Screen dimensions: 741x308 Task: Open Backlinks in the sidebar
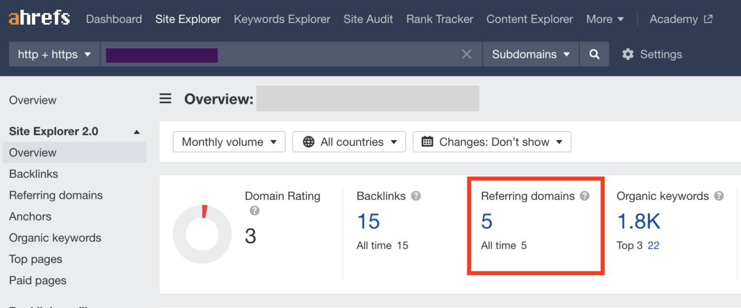pos(33,174)
